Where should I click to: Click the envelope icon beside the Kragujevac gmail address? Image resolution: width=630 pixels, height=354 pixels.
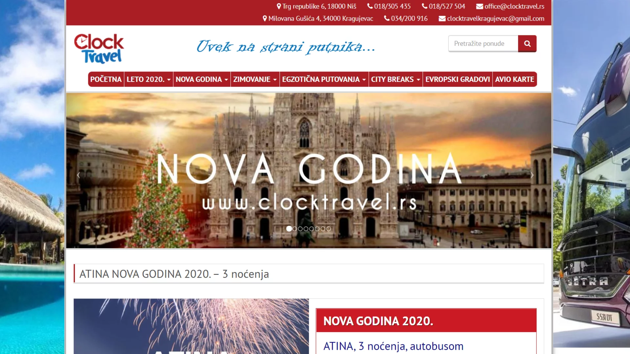pos(442,18)
